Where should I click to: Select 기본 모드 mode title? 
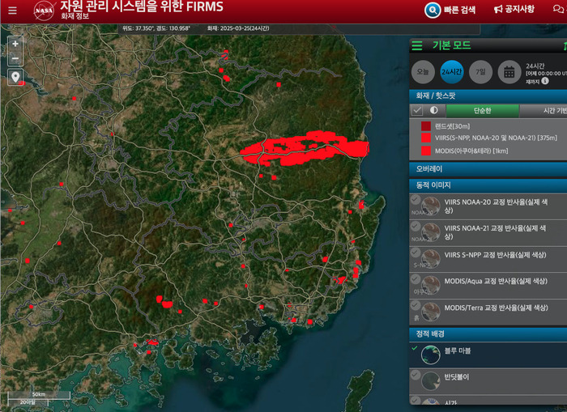click(452, 45)
